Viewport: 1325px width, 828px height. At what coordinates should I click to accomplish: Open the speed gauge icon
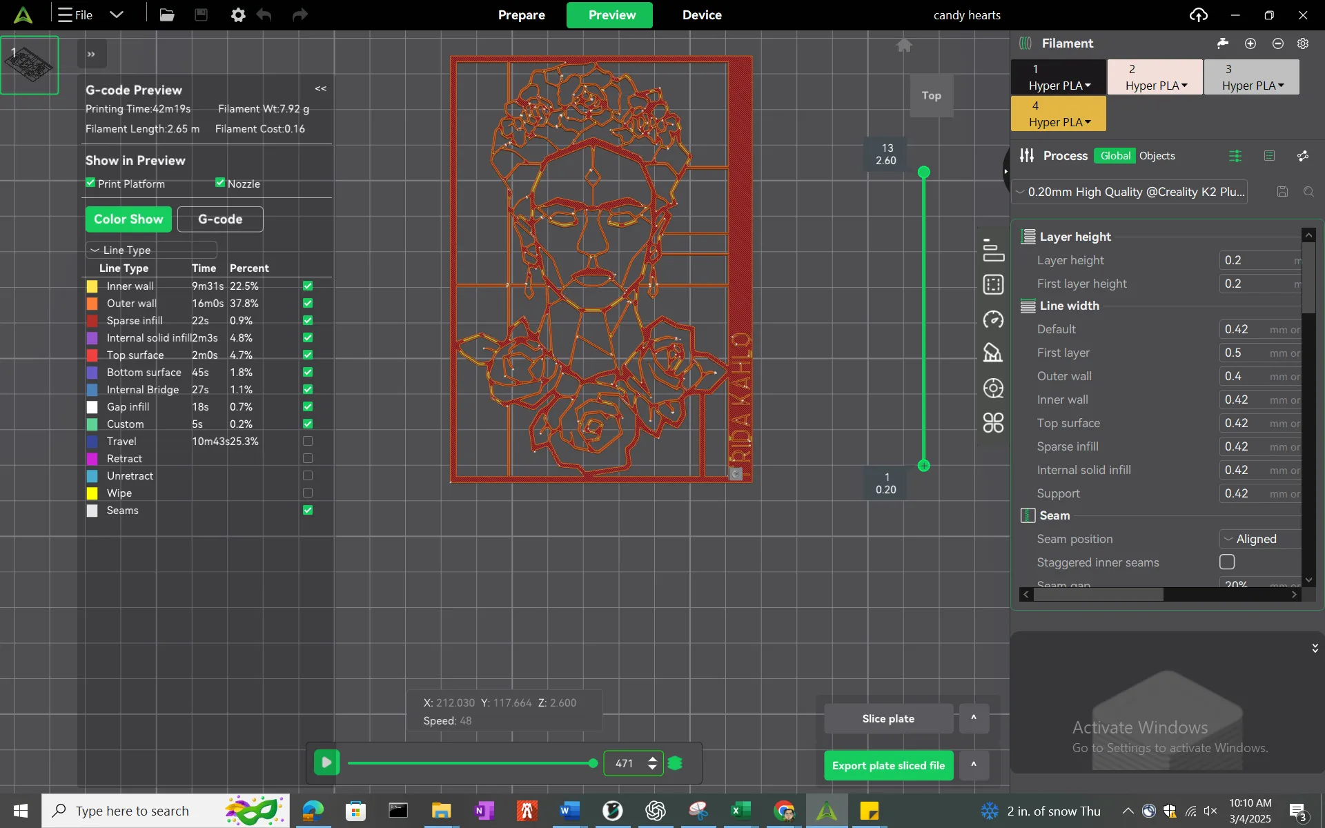pos(993,319)
